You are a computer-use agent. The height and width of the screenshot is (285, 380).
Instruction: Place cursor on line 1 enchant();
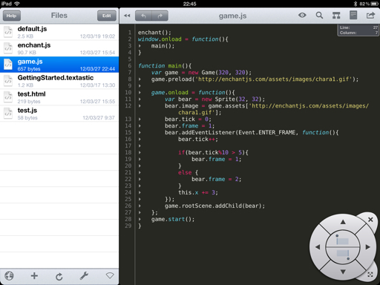(x=154, y=33)
